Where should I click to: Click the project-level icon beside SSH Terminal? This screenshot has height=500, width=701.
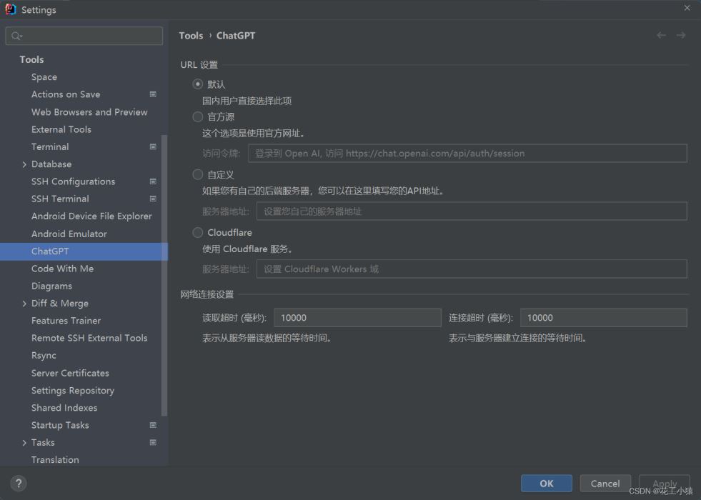(x=153, y=199)
